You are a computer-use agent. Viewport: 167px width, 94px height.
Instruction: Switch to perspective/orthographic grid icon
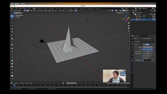(x=129, y=31)
